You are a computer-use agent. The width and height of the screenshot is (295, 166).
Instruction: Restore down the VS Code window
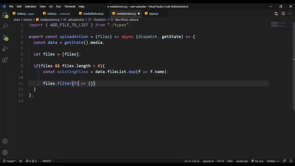click(x=281, y=6)
